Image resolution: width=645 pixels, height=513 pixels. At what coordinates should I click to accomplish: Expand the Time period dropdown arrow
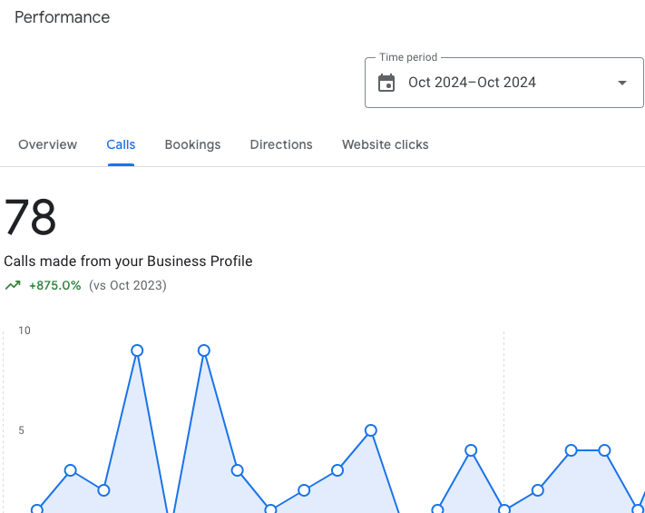tap(621, 83)
